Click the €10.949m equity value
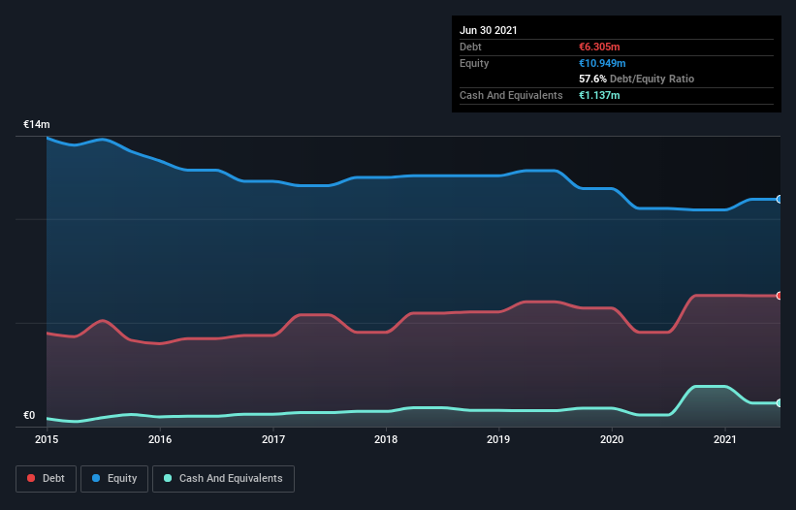Screen dimensions: 796x510 [602, 63]
